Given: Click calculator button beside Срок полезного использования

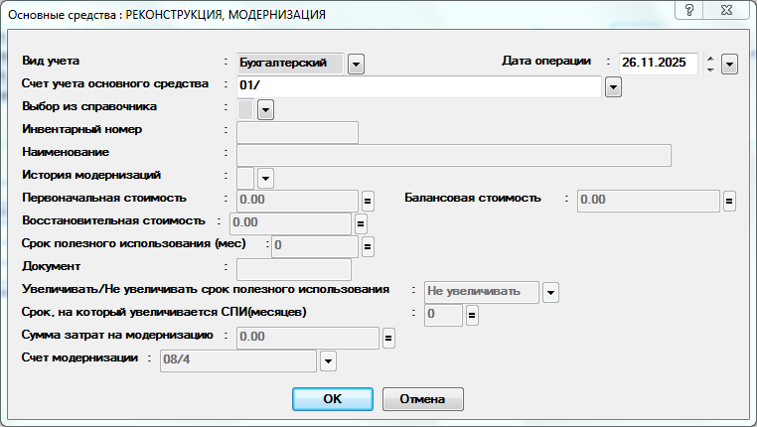Looking at the screenshot, I should [x=367, y=246].
